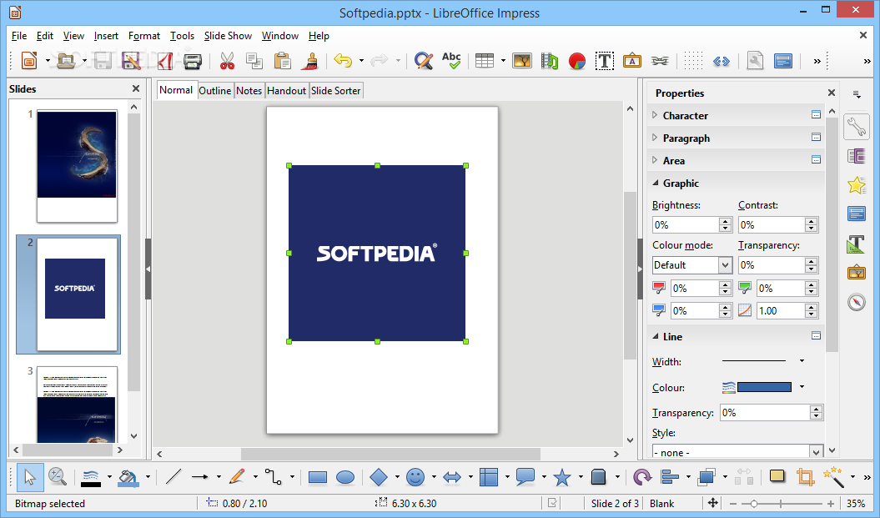Open the Gallery sidebar star icon

pos(857,185)
